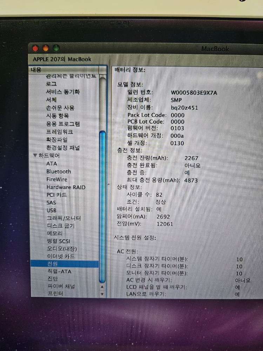Select 서체 entry in sidebar
Screen dimensions: 263x351
pos(51,100)
